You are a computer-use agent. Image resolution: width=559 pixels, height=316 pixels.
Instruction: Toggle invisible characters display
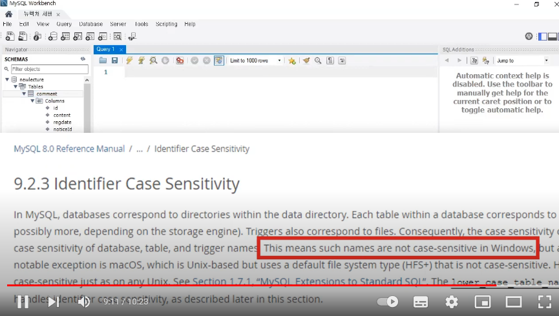tap(330, 61)
